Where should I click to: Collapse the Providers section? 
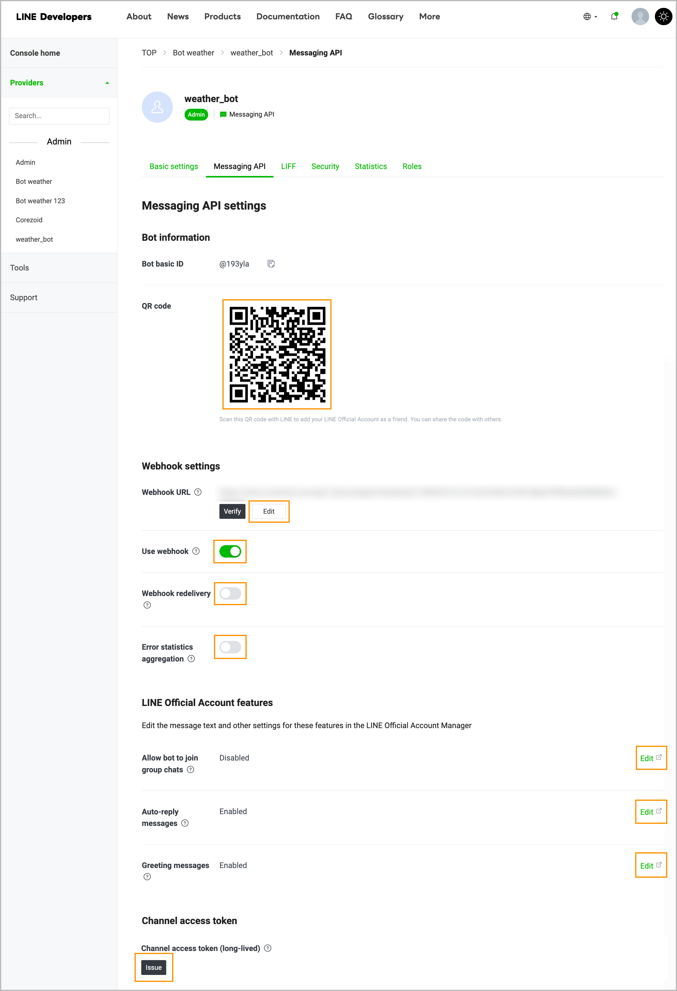tap(59, 83)
